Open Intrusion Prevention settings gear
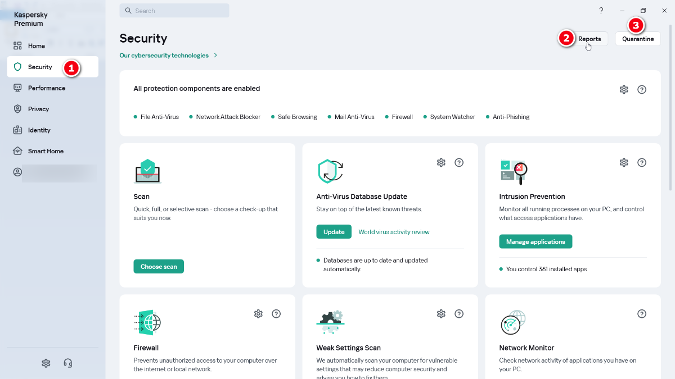This screenshot has height=379, width=675. 624,162
